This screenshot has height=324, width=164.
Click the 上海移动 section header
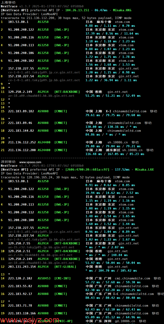[x=8, y=2]
